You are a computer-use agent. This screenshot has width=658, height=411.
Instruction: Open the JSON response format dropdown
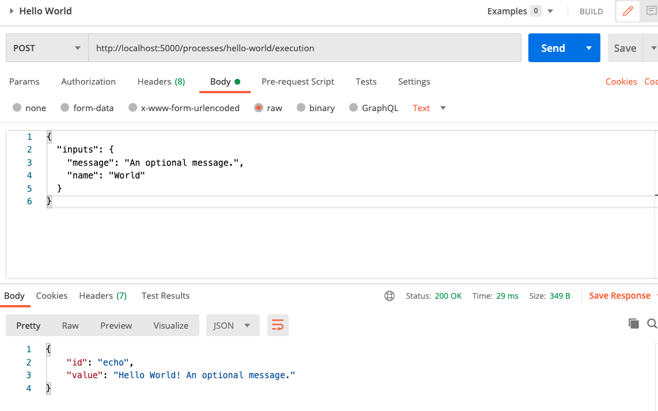coord(233,325)
